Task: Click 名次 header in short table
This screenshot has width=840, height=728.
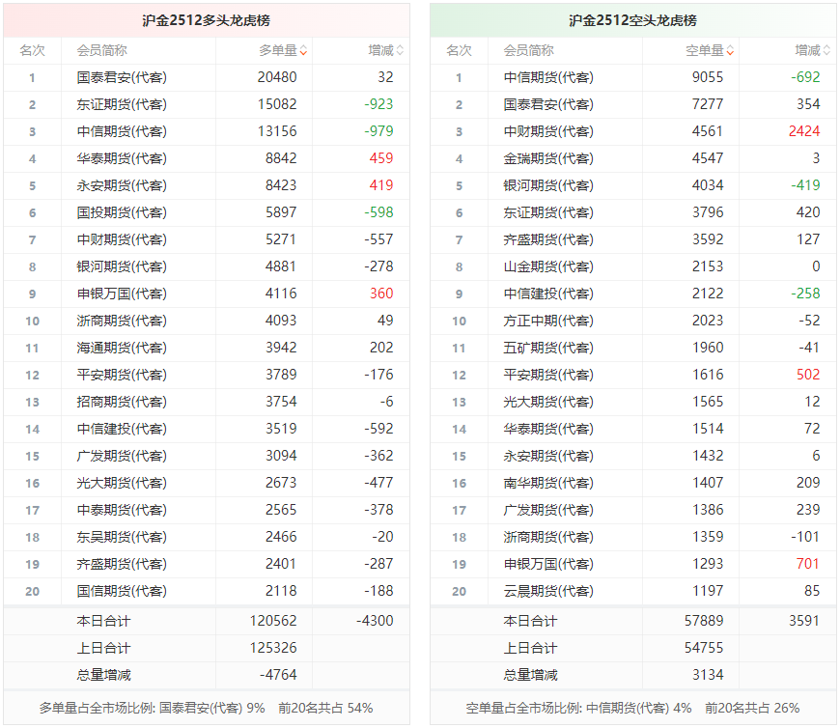Action: pos(460,51)
